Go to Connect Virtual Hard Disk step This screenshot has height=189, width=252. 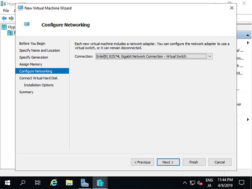click(38, 78)
